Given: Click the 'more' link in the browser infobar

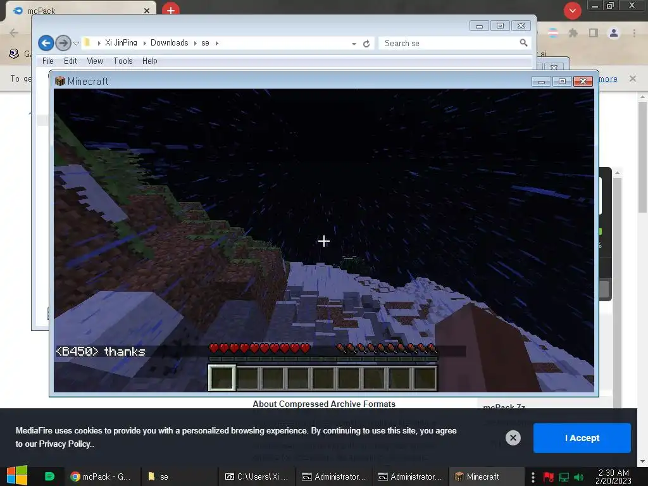Looking at the screenshot, I should (x=608, y=78).
